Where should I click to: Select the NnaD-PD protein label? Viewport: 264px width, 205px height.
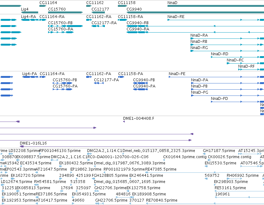(219, 99)
